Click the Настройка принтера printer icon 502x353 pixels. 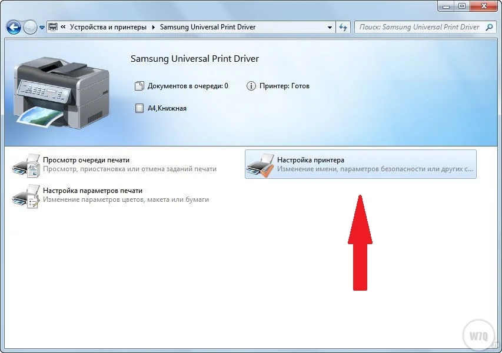click(x=260, y=165)
